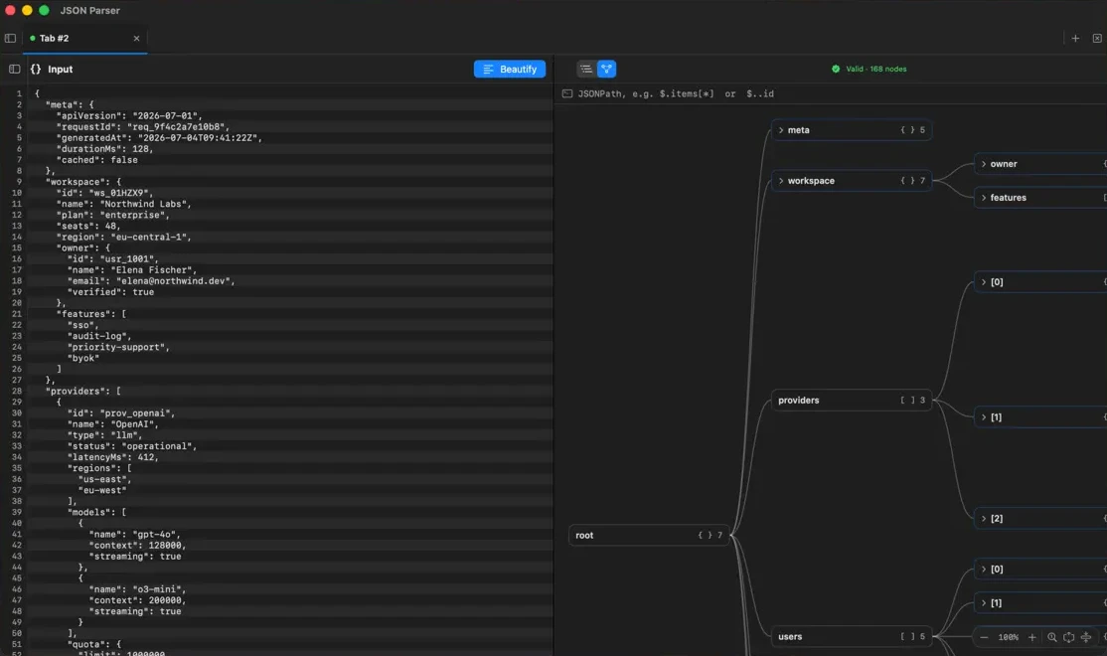Expand the features node chevron

(x=984, y=199)
